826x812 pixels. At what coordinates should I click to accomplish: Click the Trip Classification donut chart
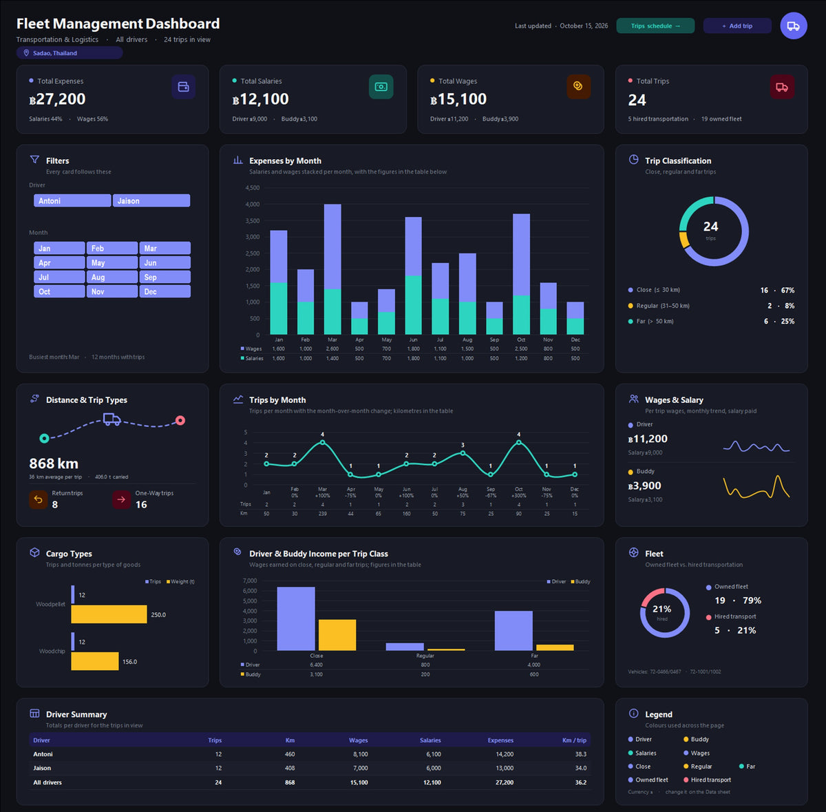(x=714, y=231)
